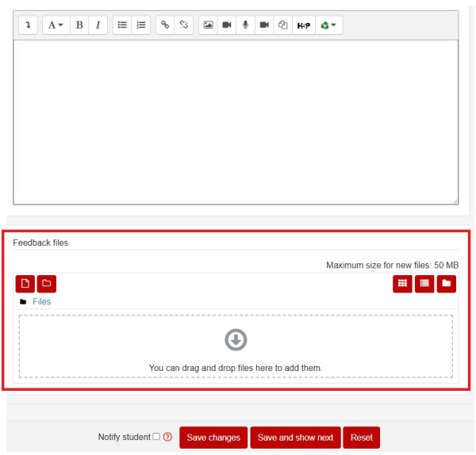
Task: Apply italic formatting in the editor
Action: (98, 25)
